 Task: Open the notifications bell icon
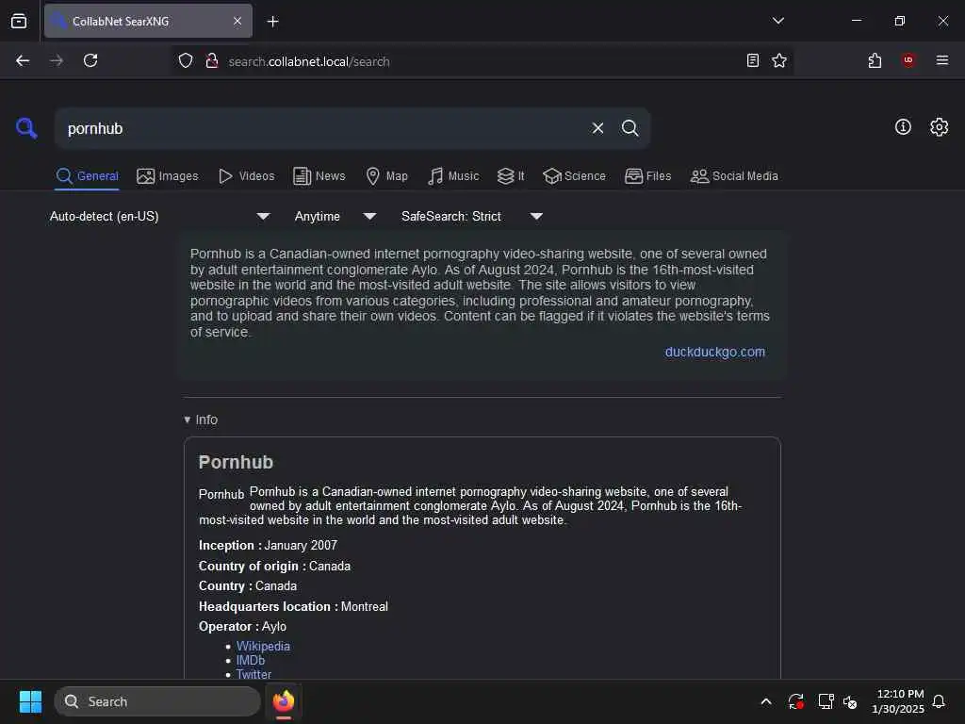(x=939, y=701)
